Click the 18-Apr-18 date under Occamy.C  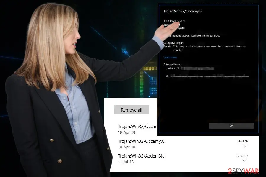pyautogui.click(x=126, y=147)
